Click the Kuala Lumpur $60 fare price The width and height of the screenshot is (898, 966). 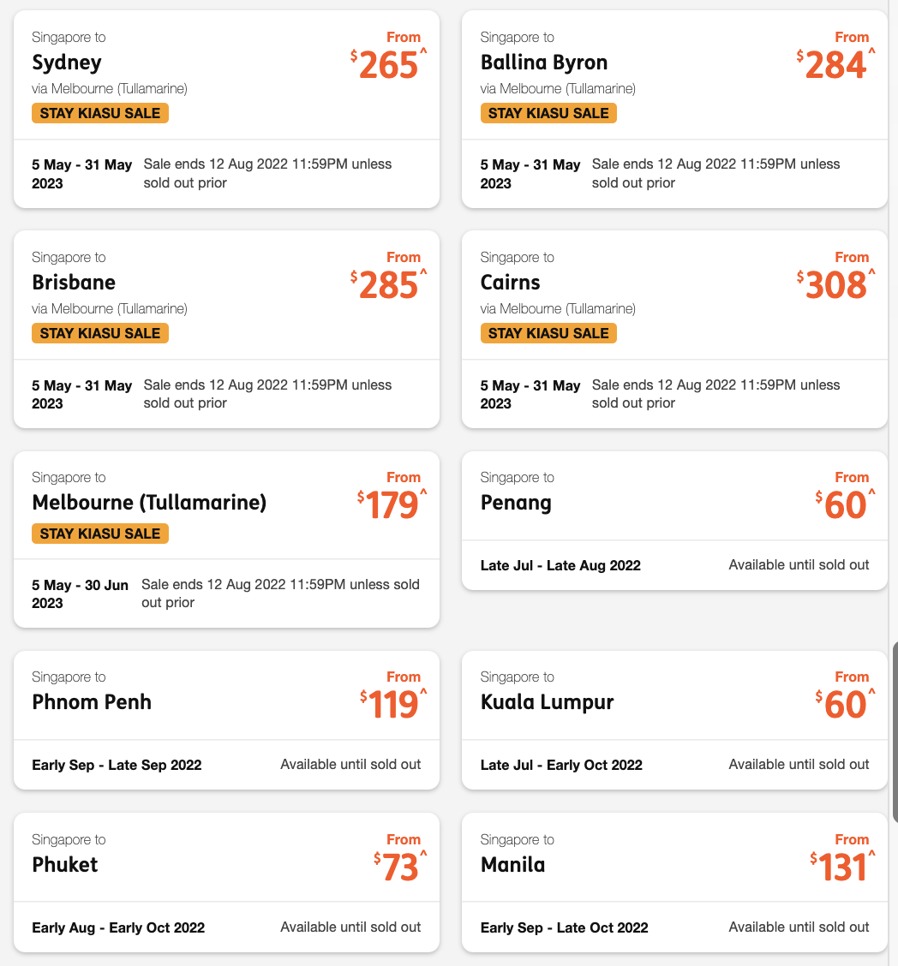click(845, 705)
